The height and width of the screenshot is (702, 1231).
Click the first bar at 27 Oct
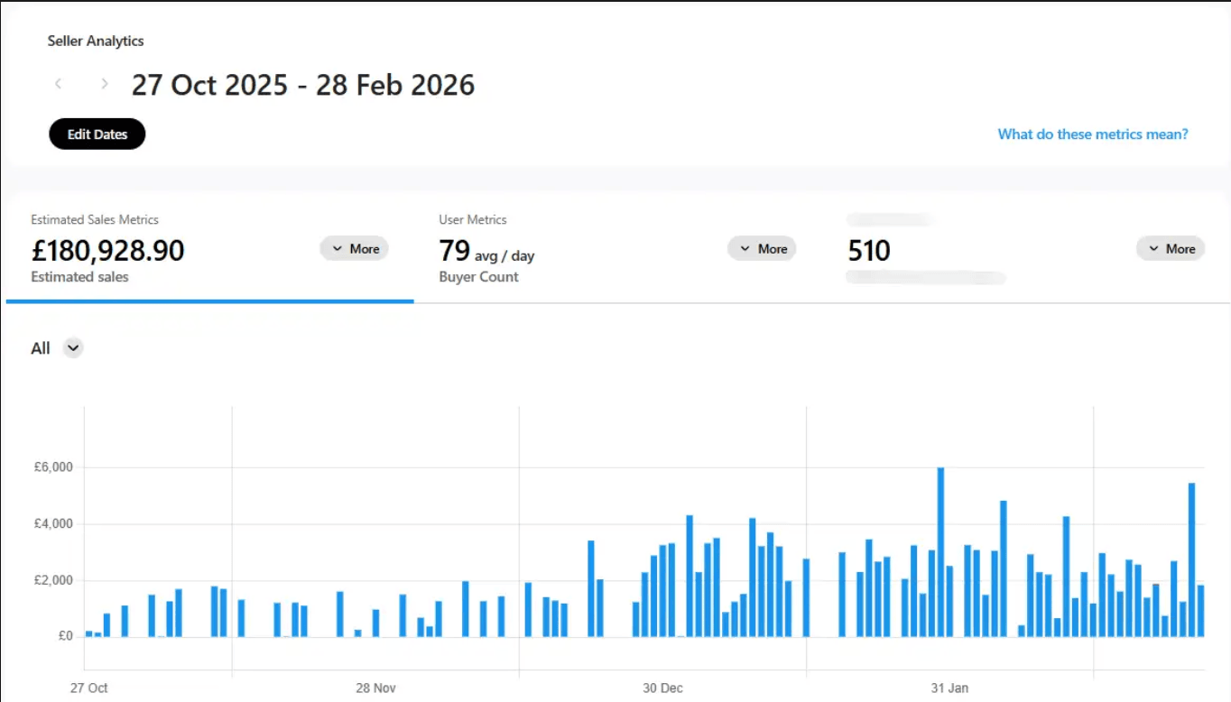point(89,633)
